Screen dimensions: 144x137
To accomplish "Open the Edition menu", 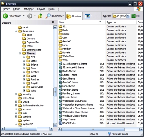I will point(17,9).
